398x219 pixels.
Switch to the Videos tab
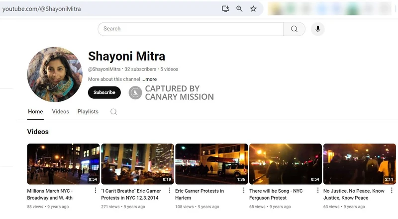[60, 112]
